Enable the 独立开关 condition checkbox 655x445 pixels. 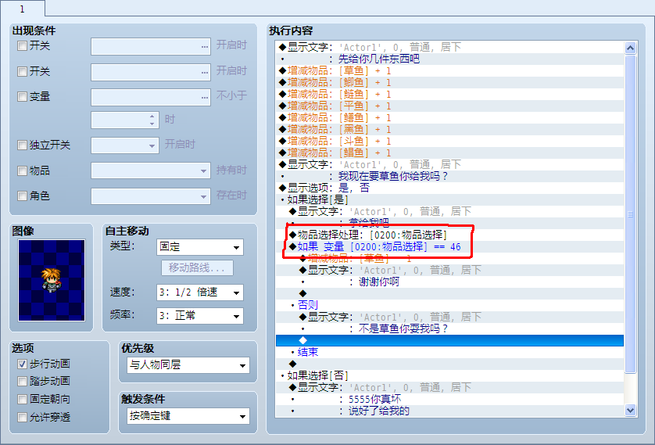tap(22, 145)
